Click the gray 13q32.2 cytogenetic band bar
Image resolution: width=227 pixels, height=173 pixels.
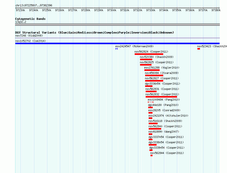pyautogui.click(x=117, y=25)
